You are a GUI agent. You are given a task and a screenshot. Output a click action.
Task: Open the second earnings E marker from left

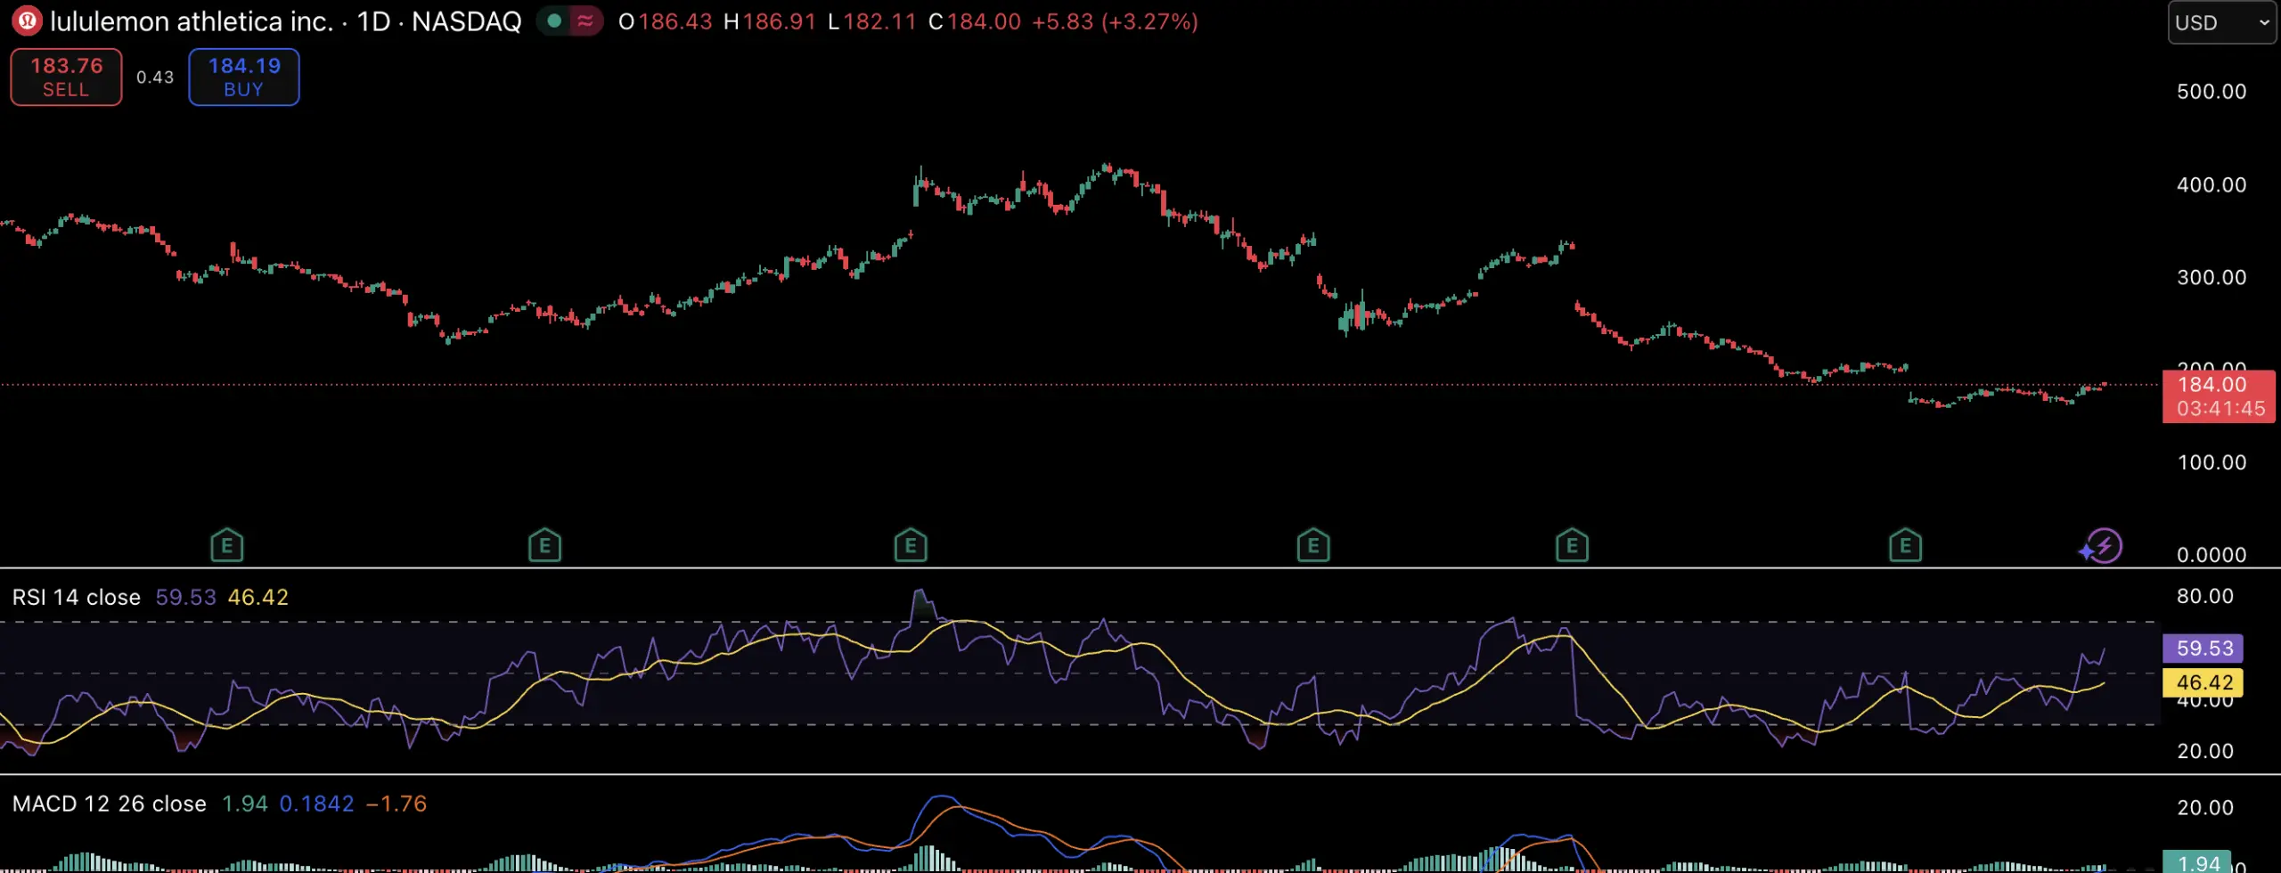click(544, 545)
